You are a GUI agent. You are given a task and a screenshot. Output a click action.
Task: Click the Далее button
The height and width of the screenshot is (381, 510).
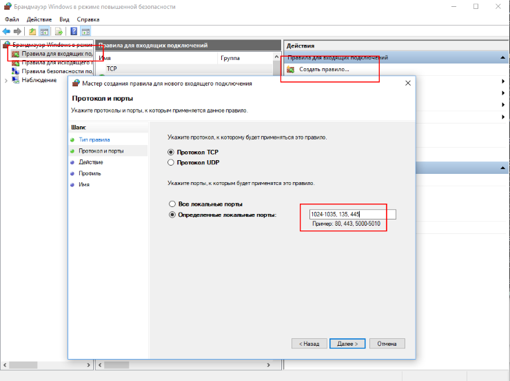(347, 344)
